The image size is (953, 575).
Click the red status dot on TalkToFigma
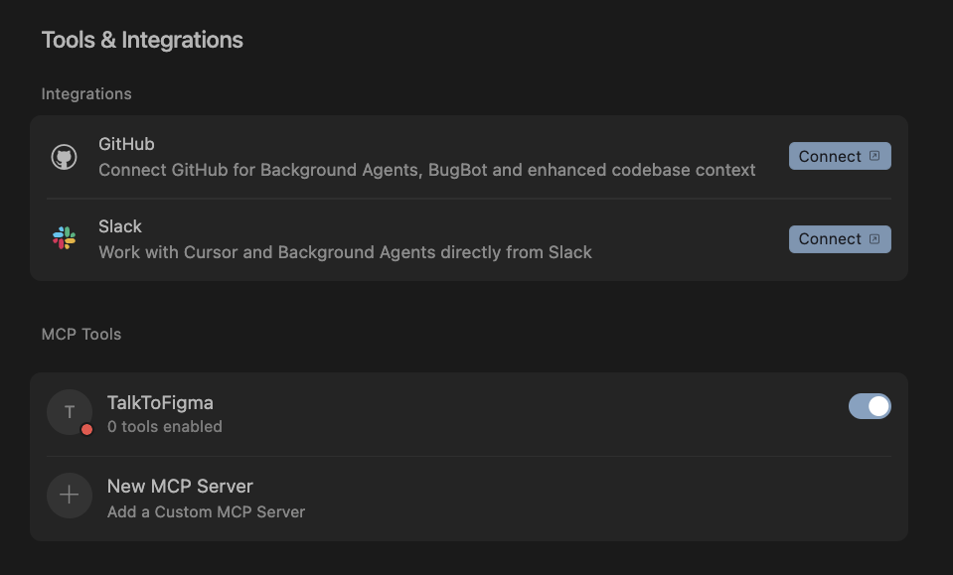tap(86, 430)
